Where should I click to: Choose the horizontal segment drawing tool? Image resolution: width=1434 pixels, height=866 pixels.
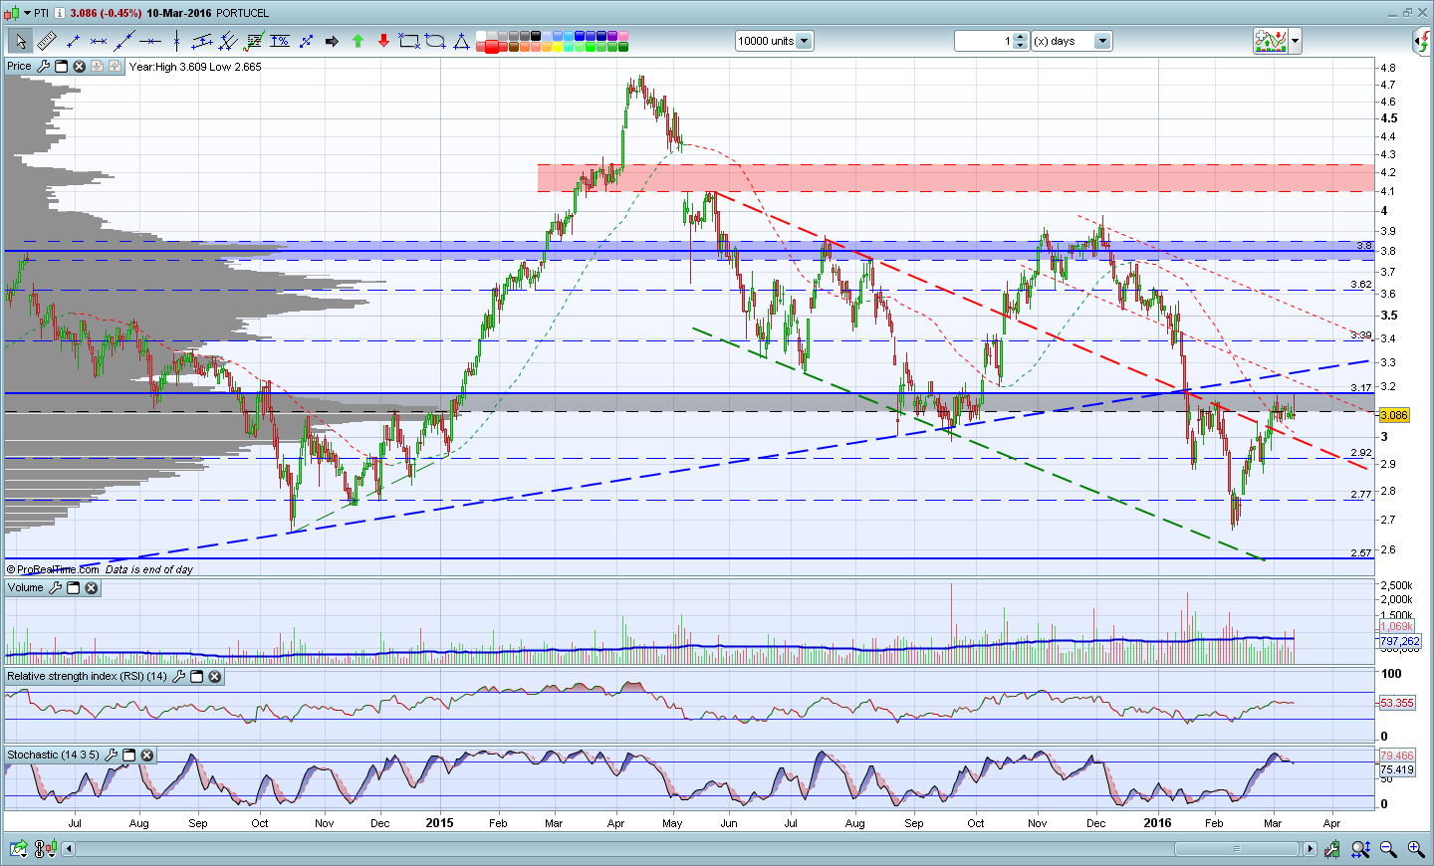(x=99, y=41)
